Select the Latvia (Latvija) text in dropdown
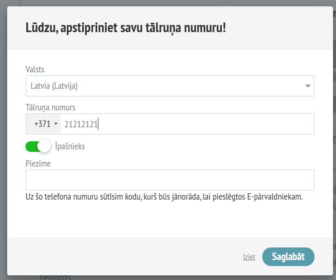 [54, 86]
